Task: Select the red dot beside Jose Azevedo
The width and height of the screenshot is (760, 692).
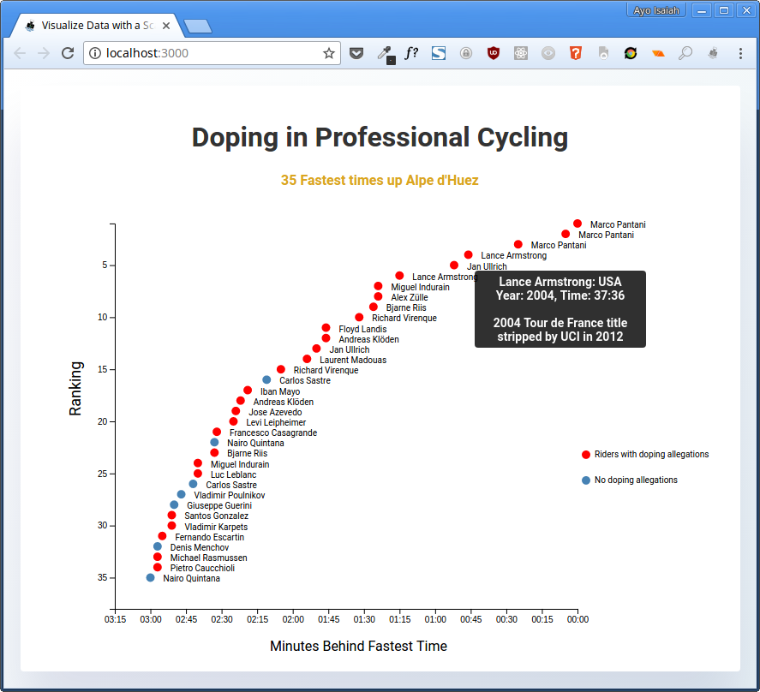Action: (236, 411)
